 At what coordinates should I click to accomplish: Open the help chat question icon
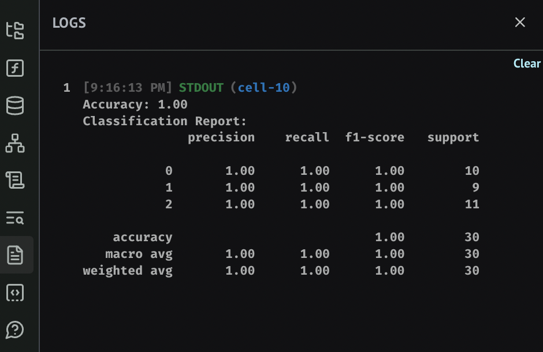15,330
